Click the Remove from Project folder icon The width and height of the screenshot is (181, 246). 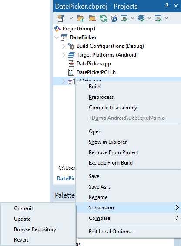92,18
